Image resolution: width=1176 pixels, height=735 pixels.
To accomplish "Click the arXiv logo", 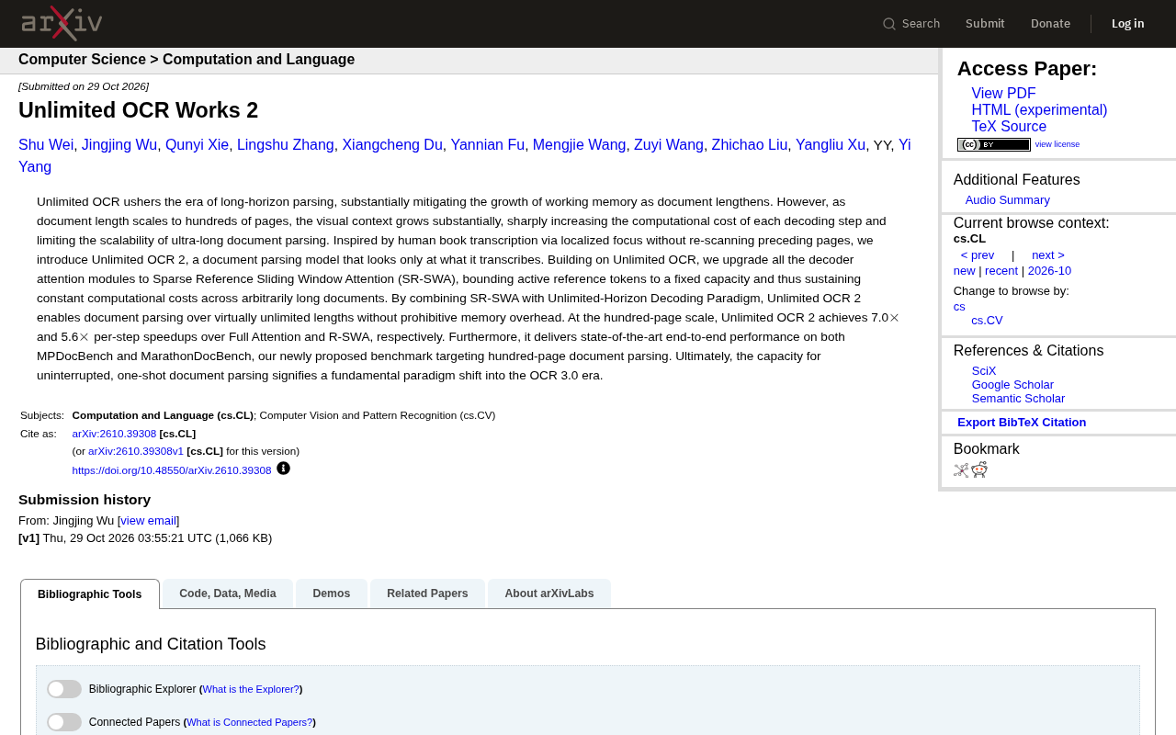I will pos(62,23).
